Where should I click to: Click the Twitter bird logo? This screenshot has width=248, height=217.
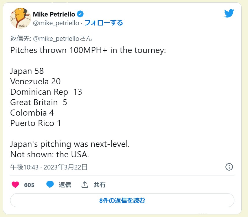coord(229,13)
